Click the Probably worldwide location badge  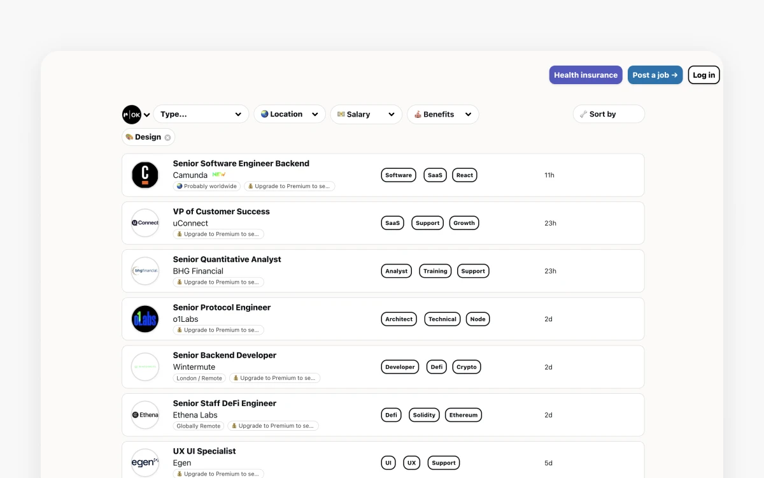click(207, 186)
